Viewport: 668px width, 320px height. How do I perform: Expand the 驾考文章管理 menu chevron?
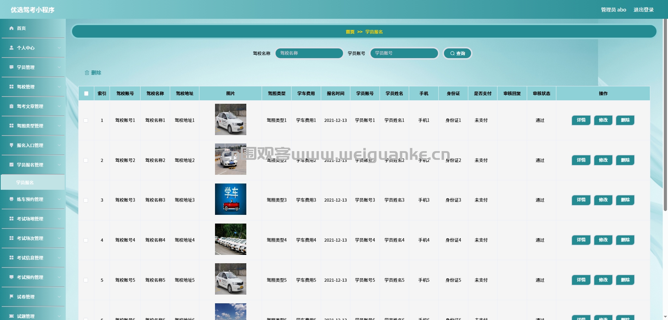(x=59, y=106)
